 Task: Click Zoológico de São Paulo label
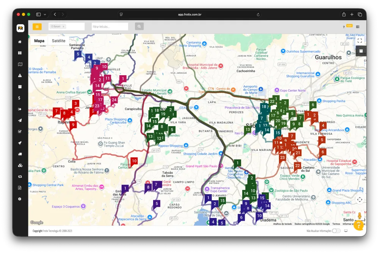[x=291, y=190]
